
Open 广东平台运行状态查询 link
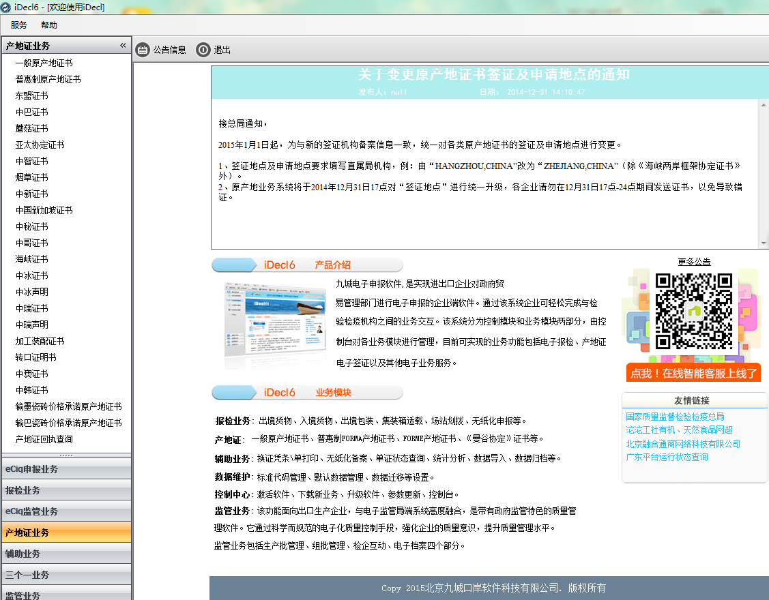point(667,457)
